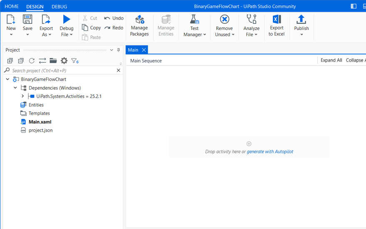Click the Undo button
The height and width of the screenshot is (229, 366).
(x=114, y=18)
